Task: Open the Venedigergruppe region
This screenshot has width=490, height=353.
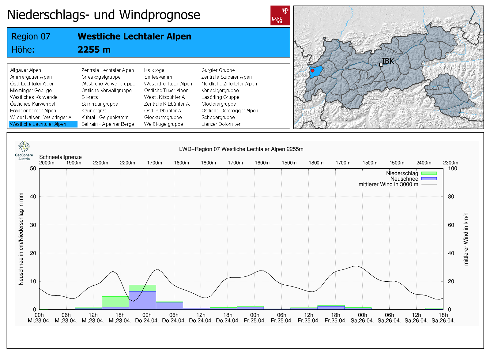Action: pos(220,90)
